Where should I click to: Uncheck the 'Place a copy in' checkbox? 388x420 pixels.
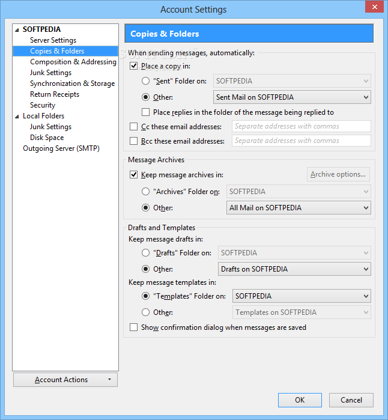pos(133,66)
